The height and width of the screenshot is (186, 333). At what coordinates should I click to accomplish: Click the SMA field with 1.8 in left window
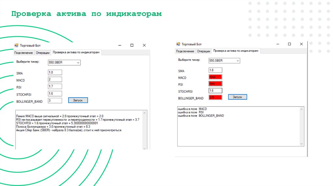coord(55,72)
